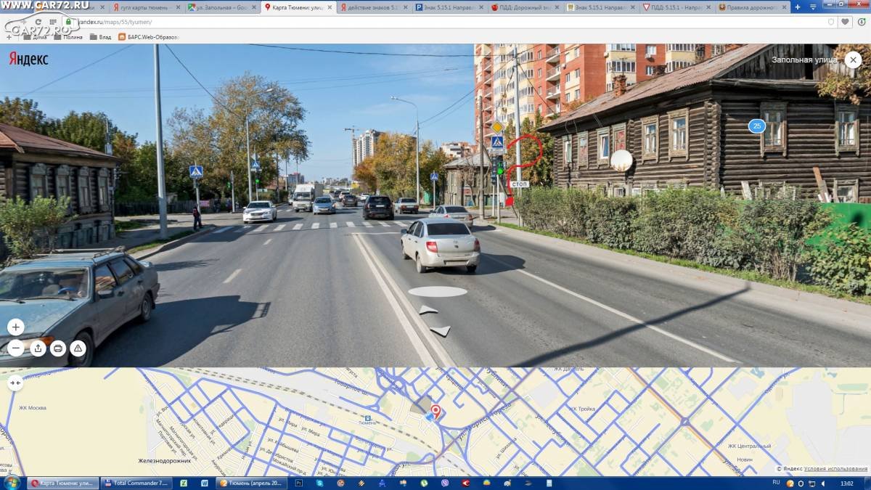
Task: Click the address bar with yandex.ru/maps URL
Action: click(450, 22)
